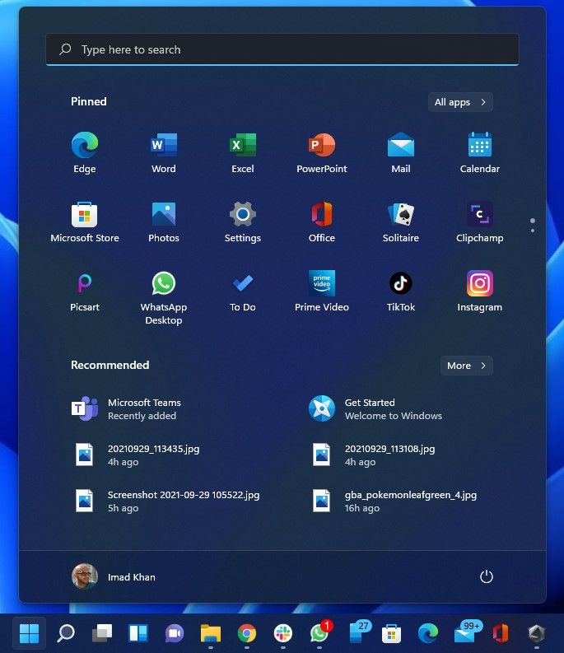Open Teams Chat on the taskbar
This screenshot has width=564, height=653.
(174, 633)
